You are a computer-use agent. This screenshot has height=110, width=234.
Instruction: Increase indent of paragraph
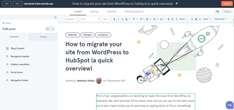[x=173, y=19]
